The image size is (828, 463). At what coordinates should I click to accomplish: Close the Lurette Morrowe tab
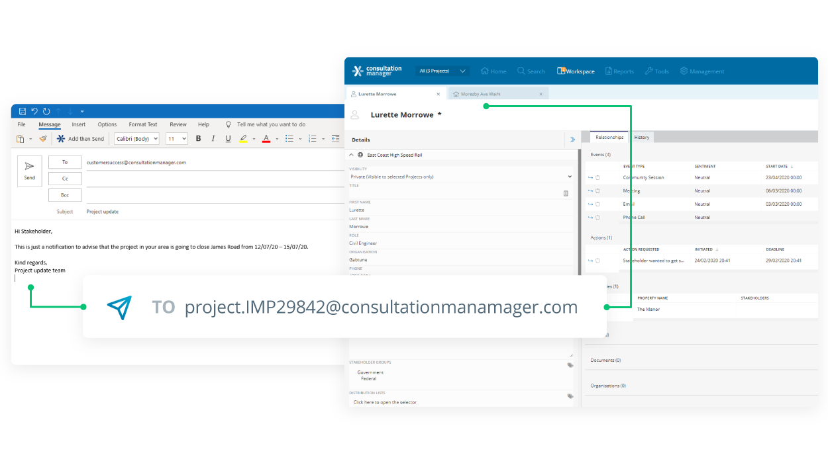click(x=439, y=94)
